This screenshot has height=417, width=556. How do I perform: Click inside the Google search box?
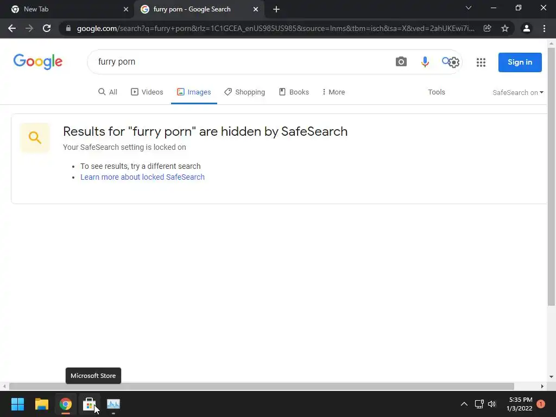241,62
